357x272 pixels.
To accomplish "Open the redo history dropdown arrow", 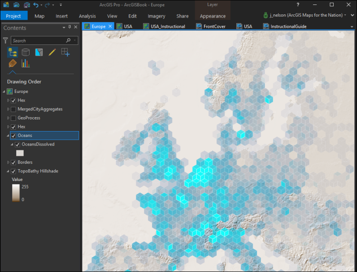I will (53, 5).
